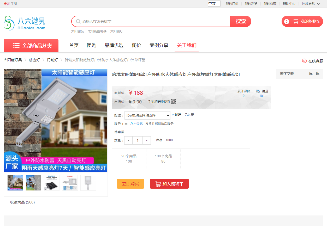327x229 pixels.
Task: Click the quantity input showing 1
Action: tap(137, 140)
